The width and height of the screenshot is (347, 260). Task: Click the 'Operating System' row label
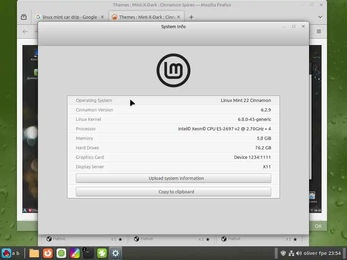94,100
